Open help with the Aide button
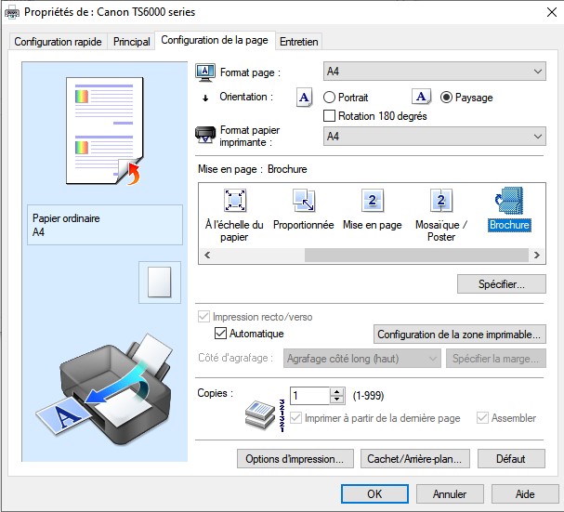The image size is (564, 512). tap(525, 493)
